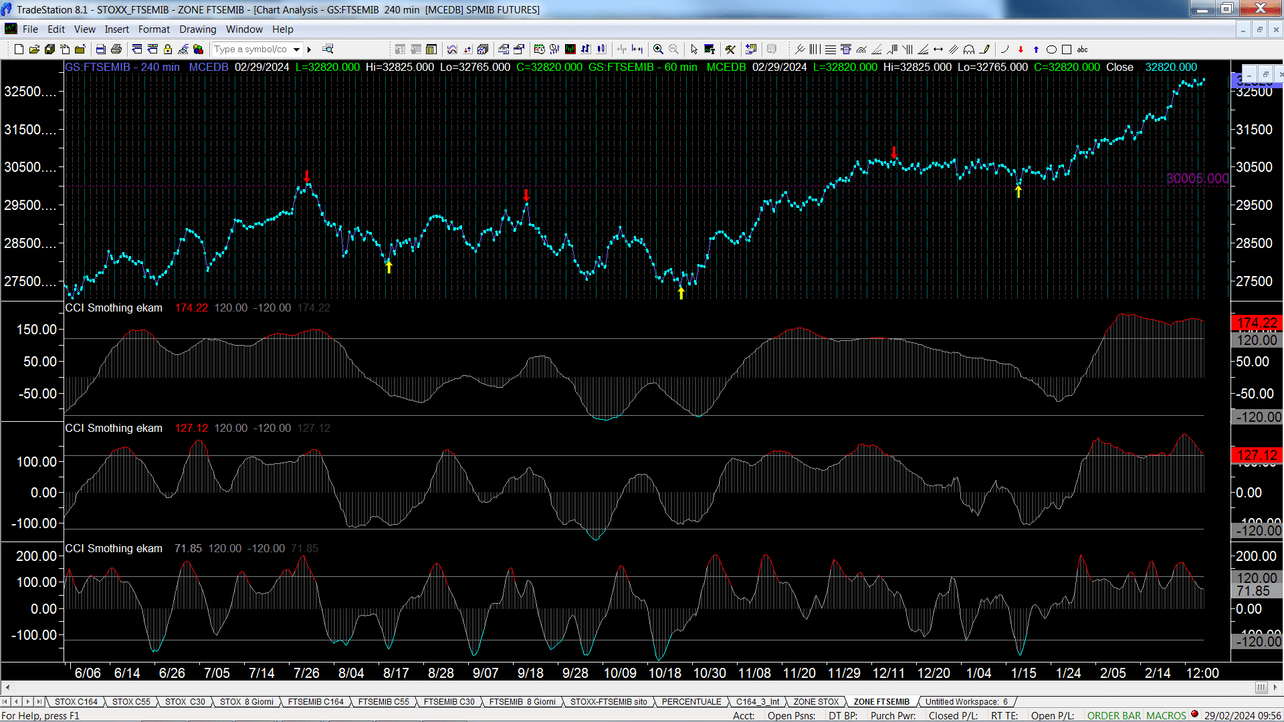Click the New document icon
This screenshot has width=1284, height=722.
click(x=19, y=49)
